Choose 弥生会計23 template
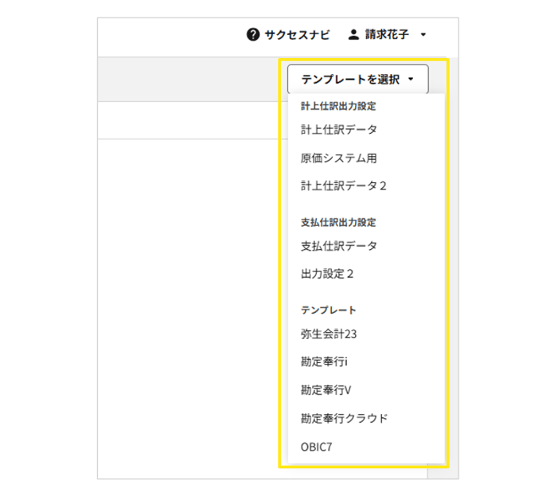 point(329,334)
